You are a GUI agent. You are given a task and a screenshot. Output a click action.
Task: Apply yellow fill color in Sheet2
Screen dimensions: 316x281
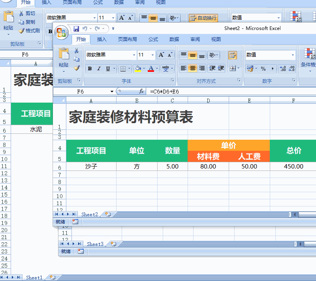tap(138, 69)
